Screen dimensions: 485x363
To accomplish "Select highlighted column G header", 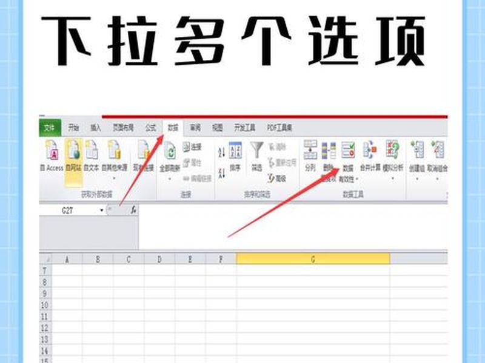I will pos(313,259).
